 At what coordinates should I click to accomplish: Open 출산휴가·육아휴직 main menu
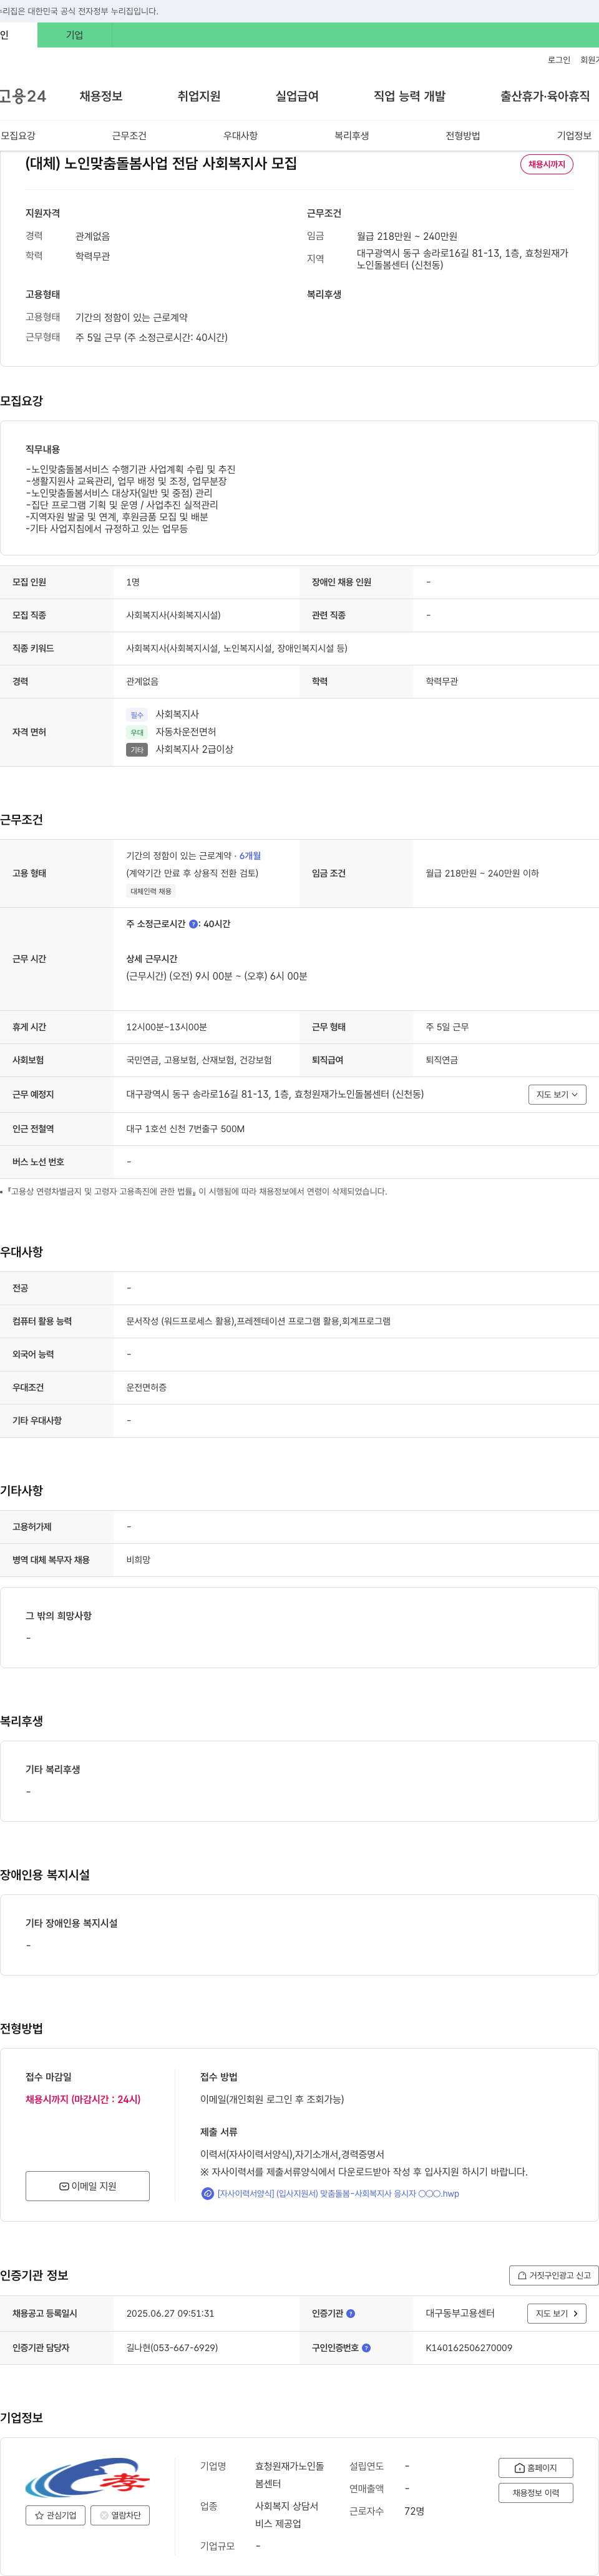[545, 96]
